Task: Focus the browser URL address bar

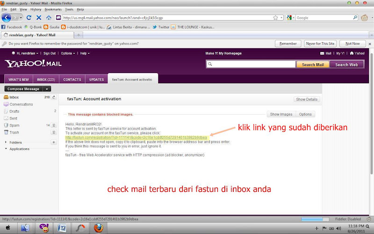Action: coord(167,18)
